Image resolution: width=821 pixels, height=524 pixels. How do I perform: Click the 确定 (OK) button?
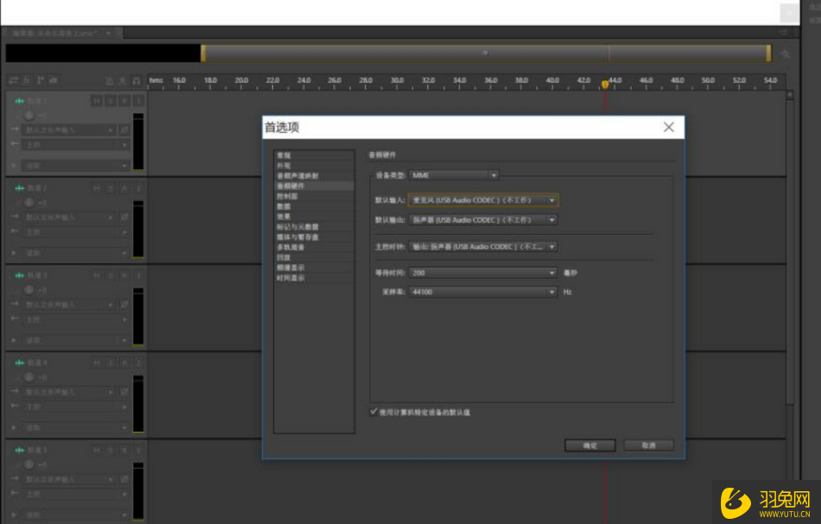[x=590, y=445]
